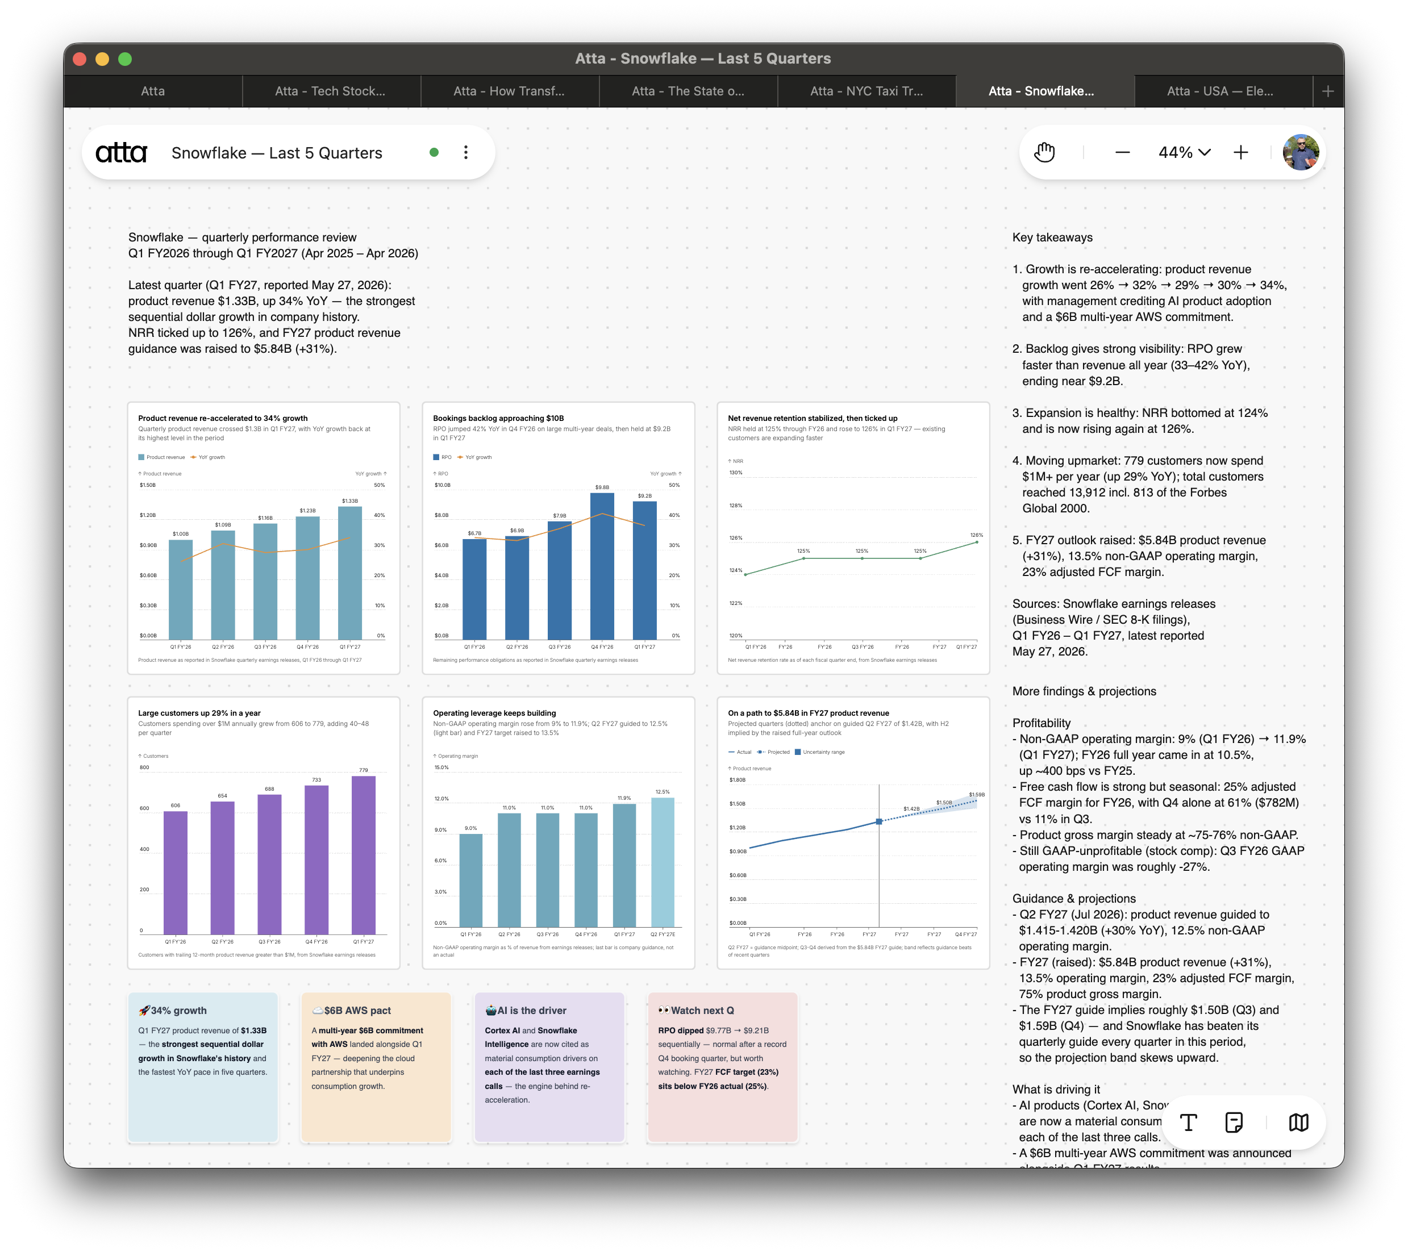Image resolution: width=1408 pixels, height=1252 pixels.
Task: Open a new tab with plus button
Action: [x=1327, y=91]
